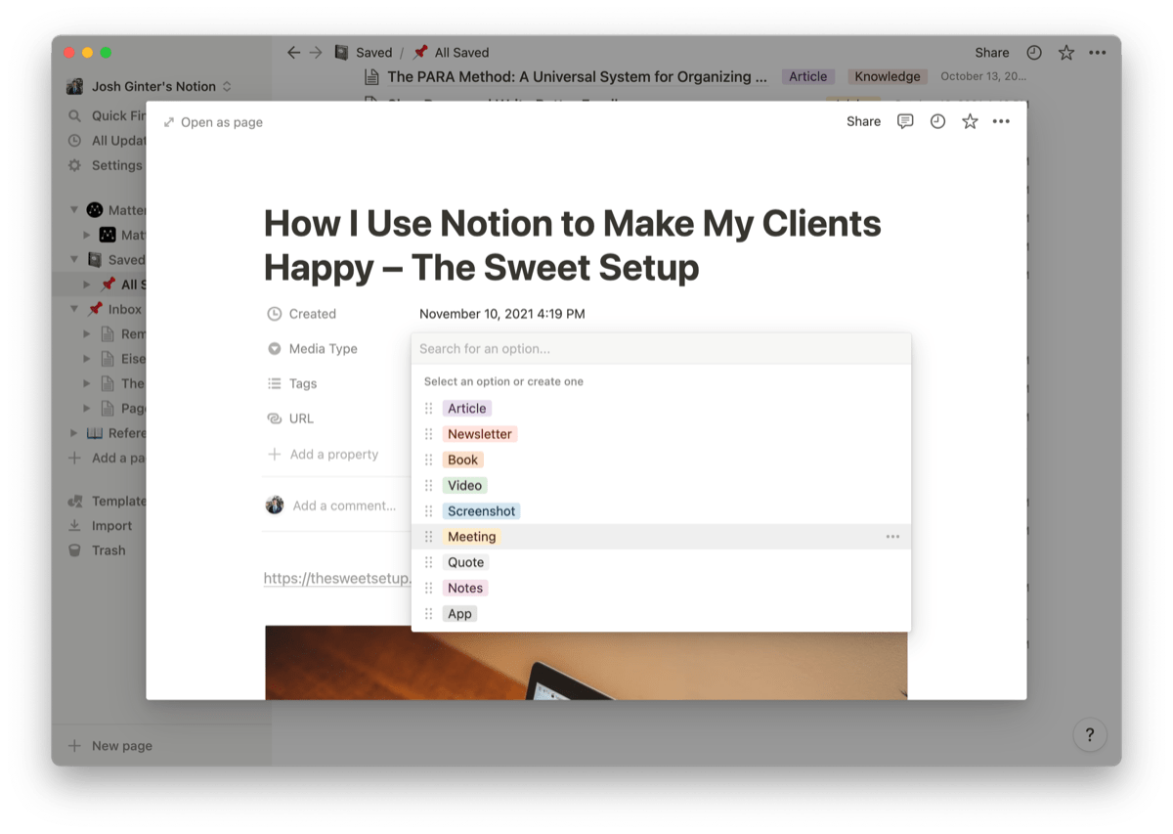
Task: Go forward with the right arrow
Action: click(316, 53)
